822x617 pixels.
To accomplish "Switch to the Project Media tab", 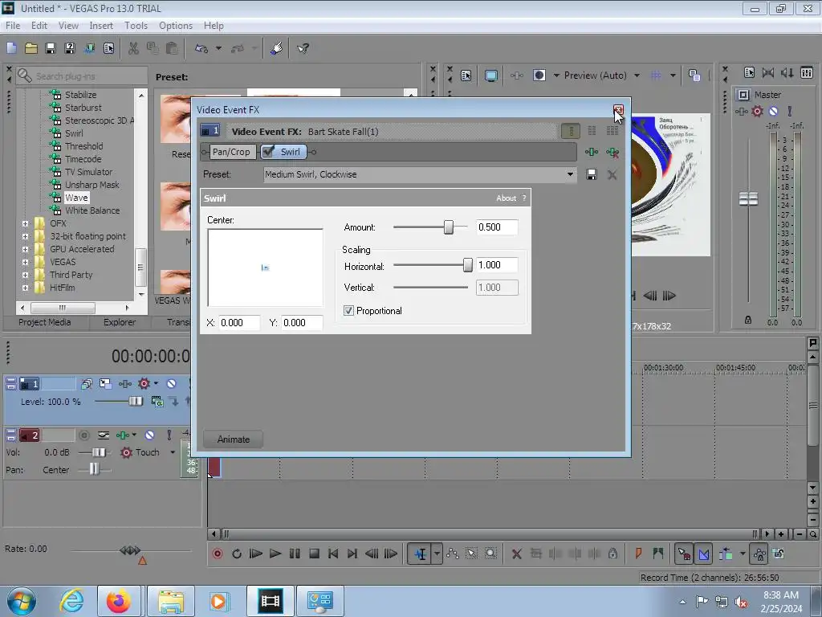I will [x=45, y=322].
